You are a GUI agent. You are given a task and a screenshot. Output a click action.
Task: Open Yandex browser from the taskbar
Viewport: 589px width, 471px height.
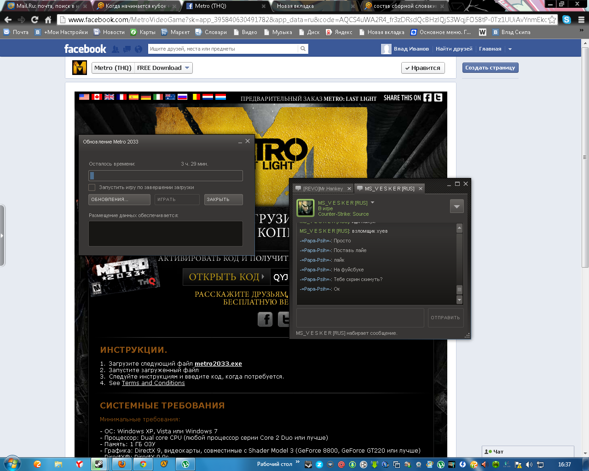coord(80,464)
